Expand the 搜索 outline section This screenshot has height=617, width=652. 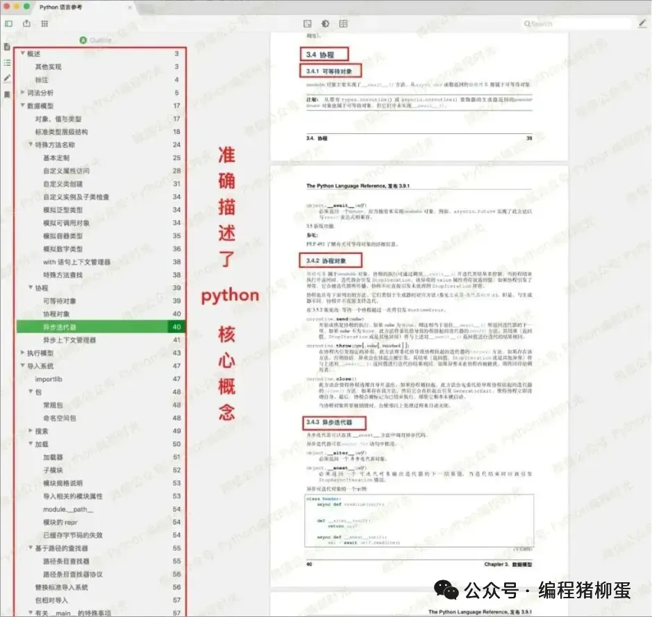31,431
